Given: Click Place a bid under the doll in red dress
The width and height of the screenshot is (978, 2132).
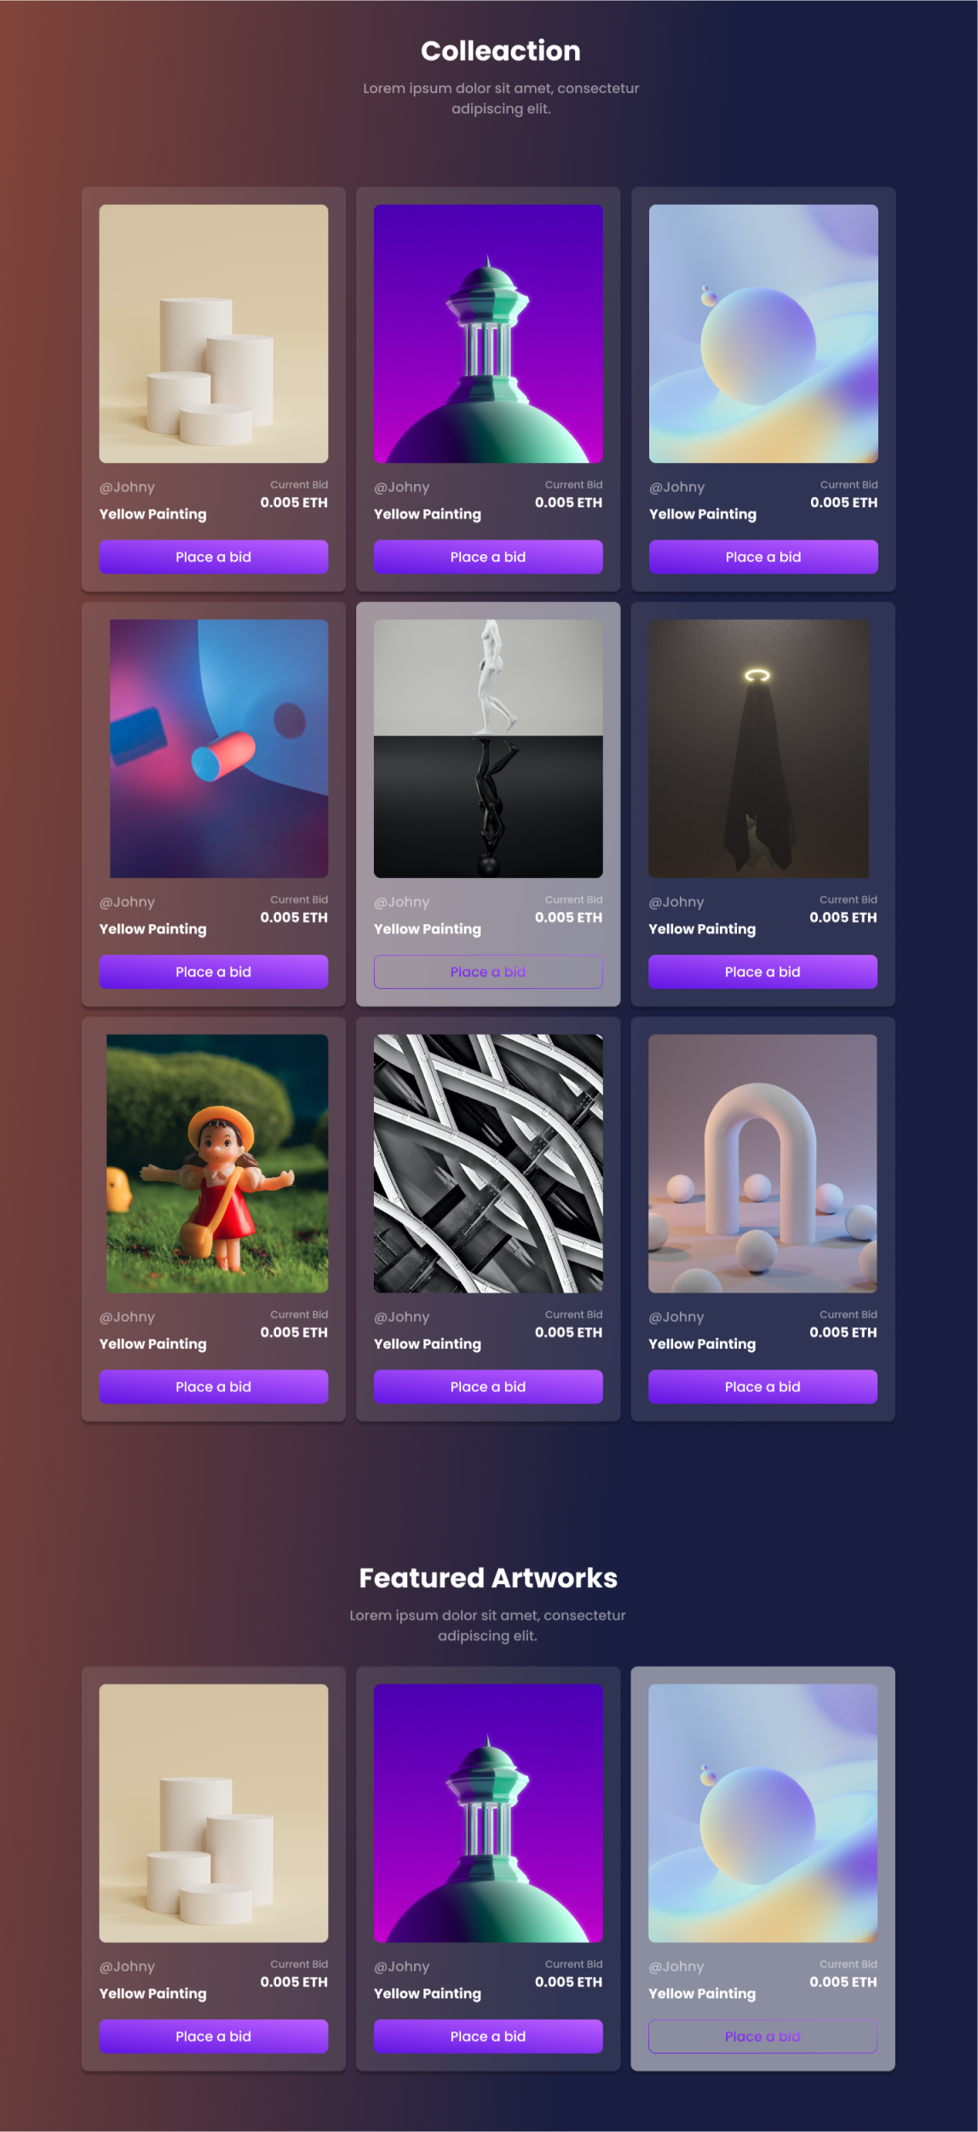Looking at the screenshot, I should [x=213, y=1387].
